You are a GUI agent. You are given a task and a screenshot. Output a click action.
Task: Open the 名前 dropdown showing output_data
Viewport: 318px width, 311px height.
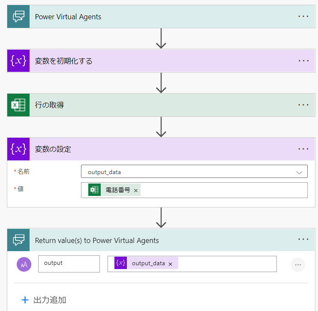pos(194,172)
